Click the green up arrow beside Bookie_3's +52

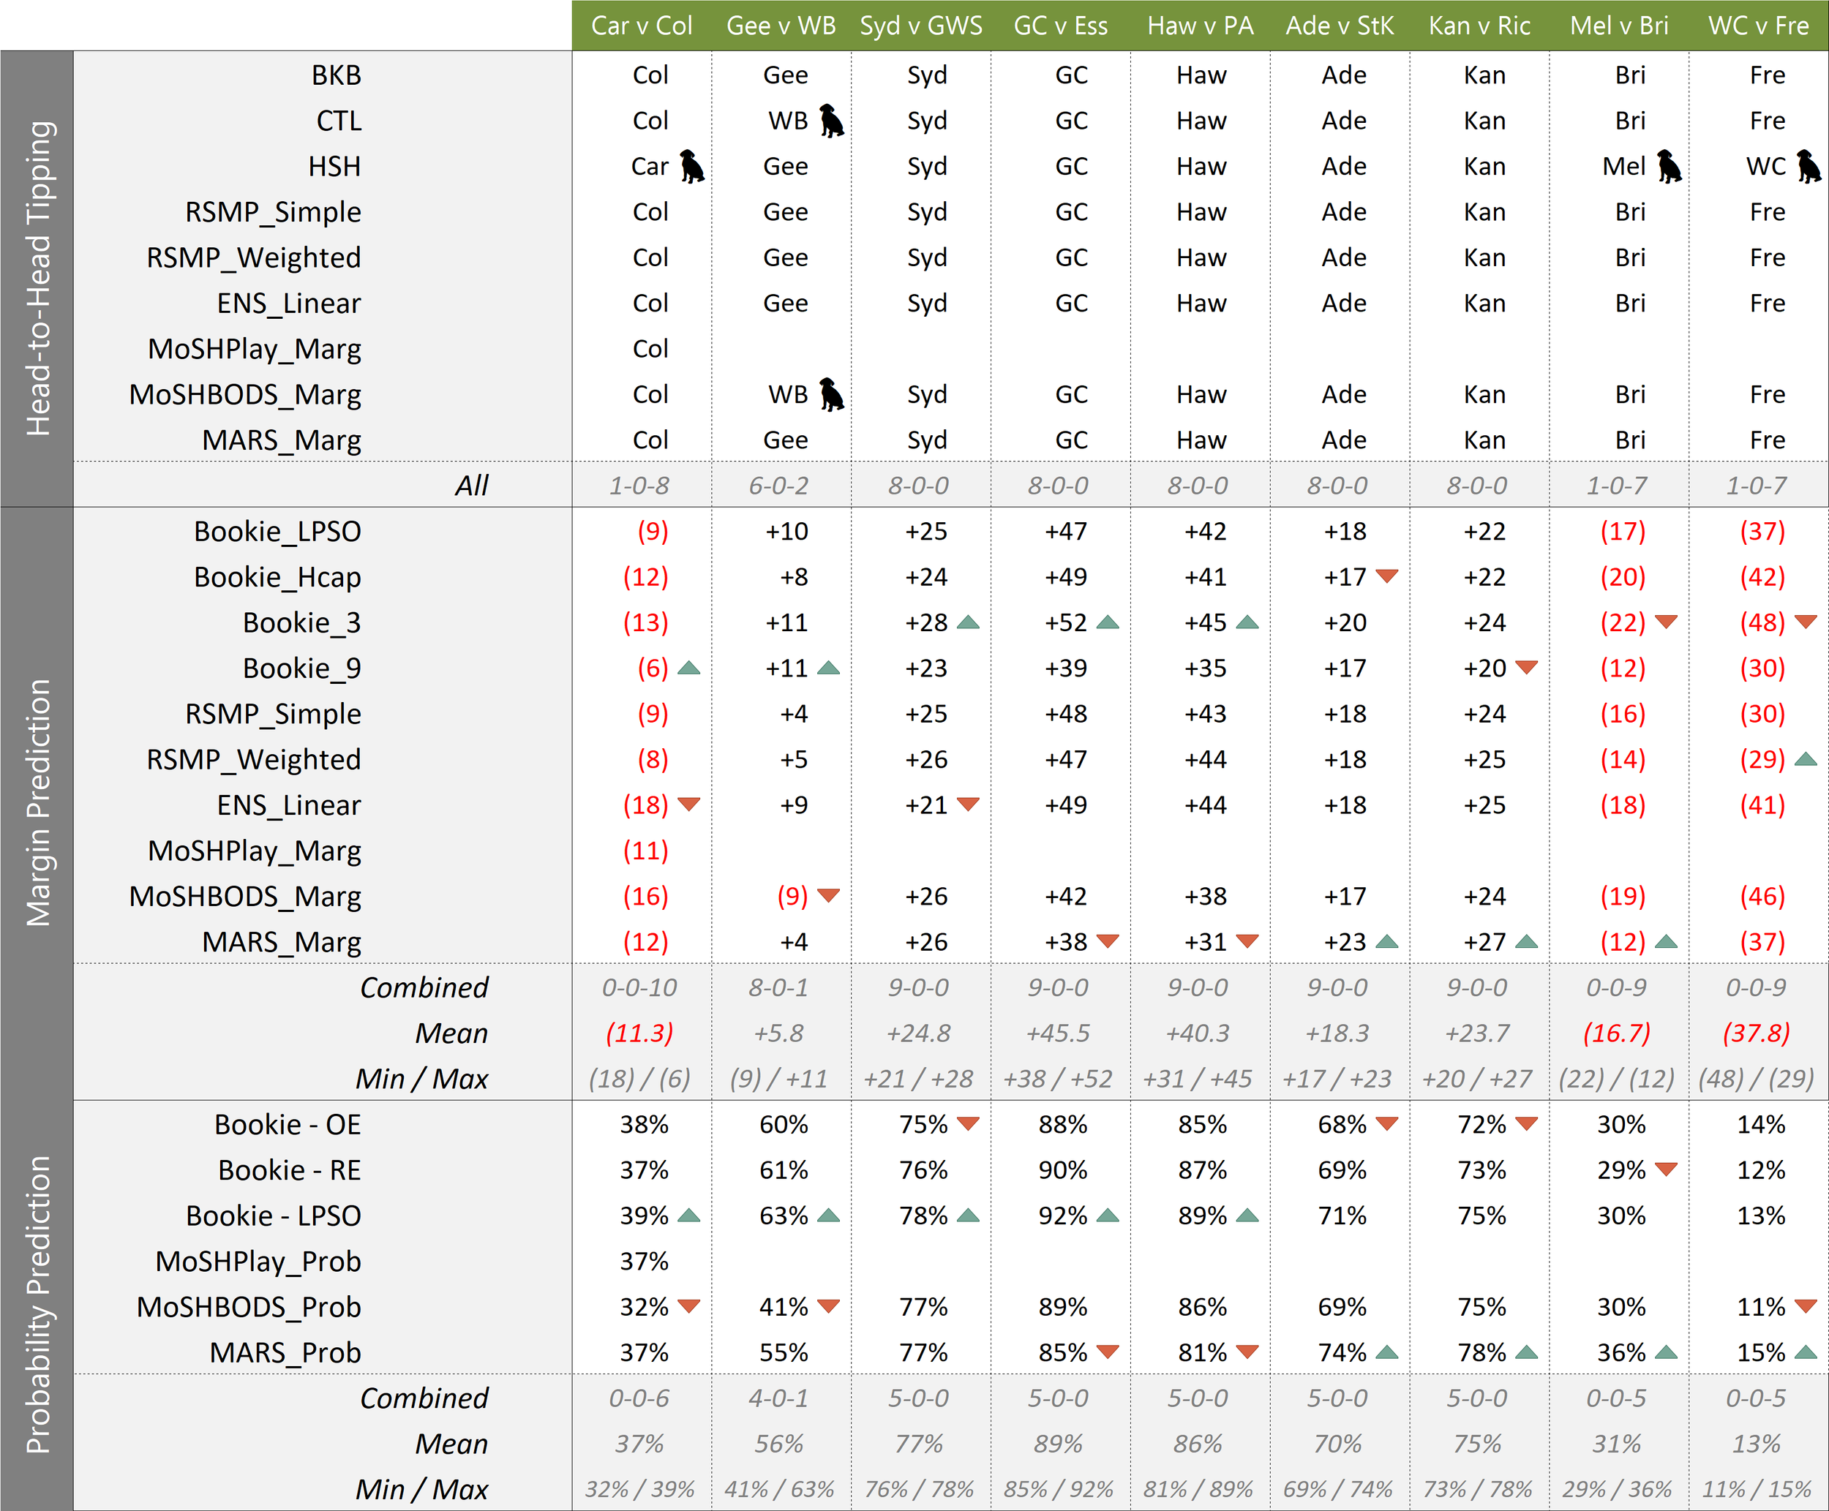tap(1108, 622)
